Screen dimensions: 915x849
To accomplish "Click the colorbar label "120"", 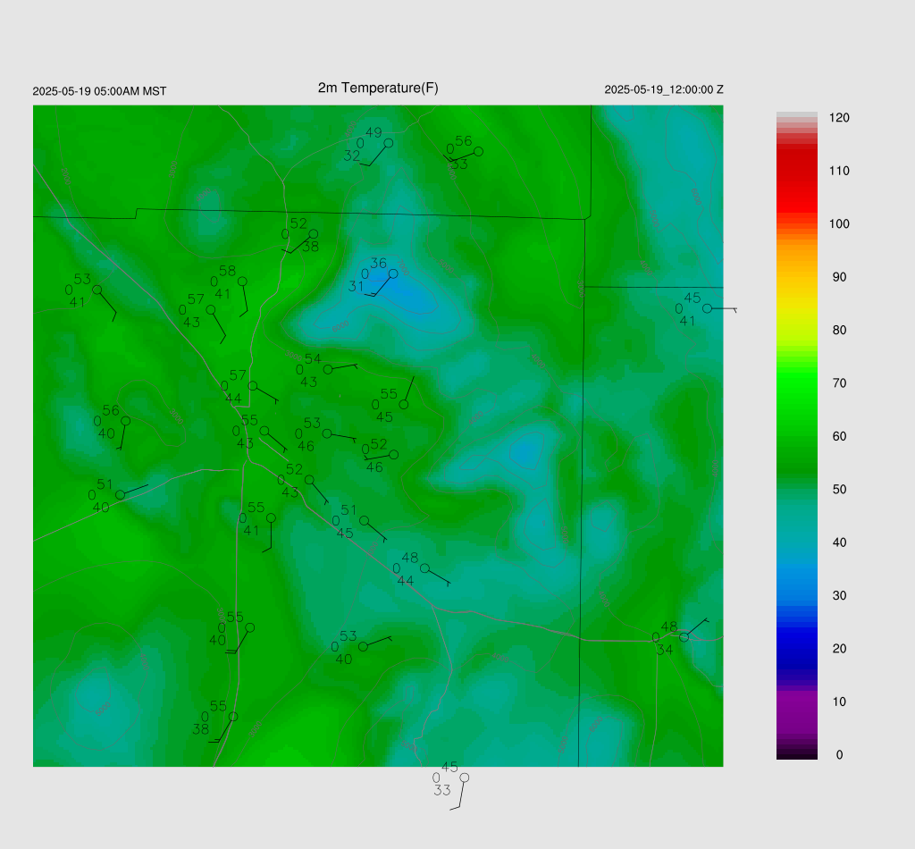I will [838, 118].
